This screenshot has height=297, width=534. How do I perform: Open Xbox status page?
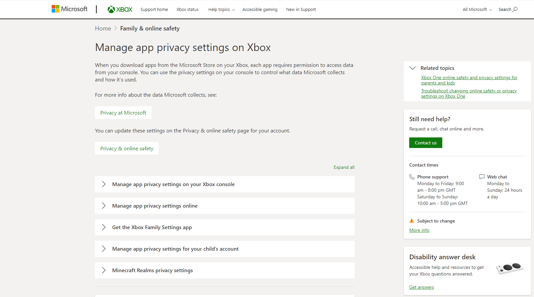[187, 10]
